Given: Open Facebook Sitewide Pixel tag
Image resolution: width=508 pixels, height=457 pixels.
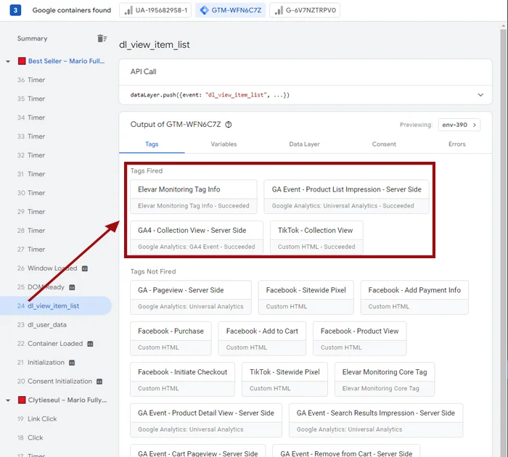Looking at the screenshot, I should coord(306,297).
